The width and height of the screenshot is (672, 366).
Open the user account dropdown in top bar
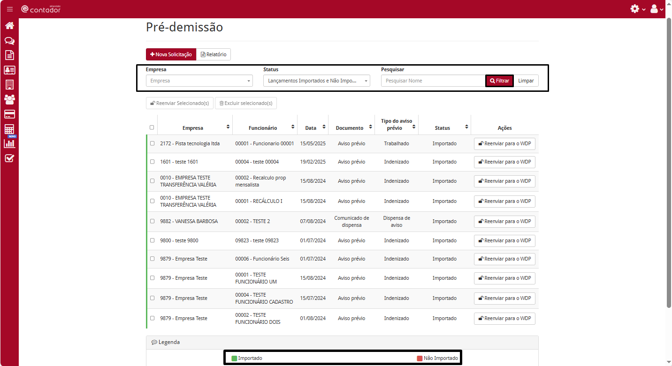click(x=657, y=9)
